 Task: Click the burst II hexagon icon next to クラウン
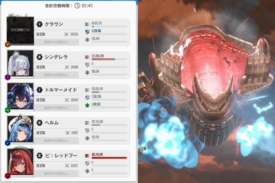coord(40,24)
